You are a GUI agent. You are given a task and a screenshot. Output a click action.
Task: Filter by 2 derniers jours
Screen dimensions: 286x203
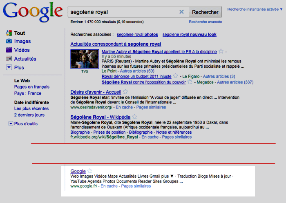click(x=29, y=115)
